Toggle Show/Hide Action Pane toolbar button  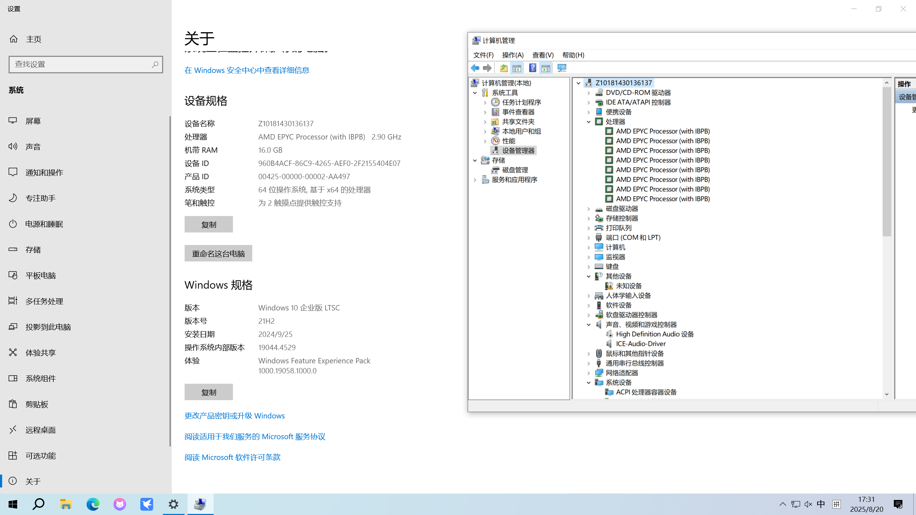click(546, 68)
